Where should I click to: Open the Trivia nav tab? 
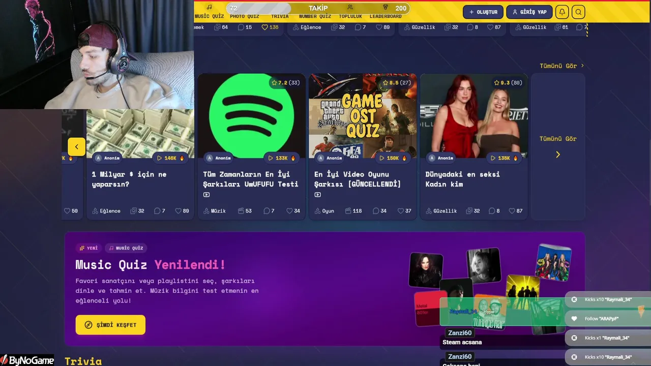coord(280,16)
